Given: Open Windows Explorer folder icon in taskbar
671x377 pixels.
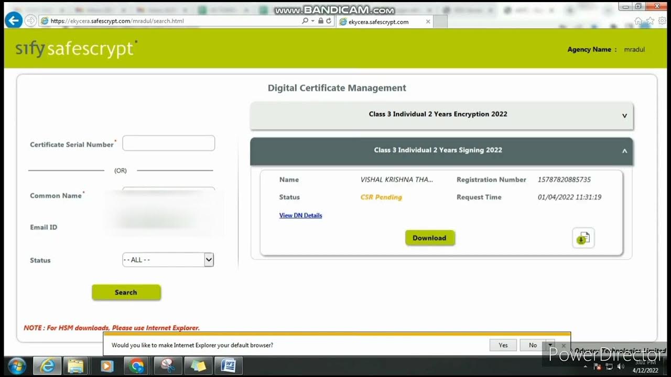Looking at the screenshot, I should click(x=77, y=366).
